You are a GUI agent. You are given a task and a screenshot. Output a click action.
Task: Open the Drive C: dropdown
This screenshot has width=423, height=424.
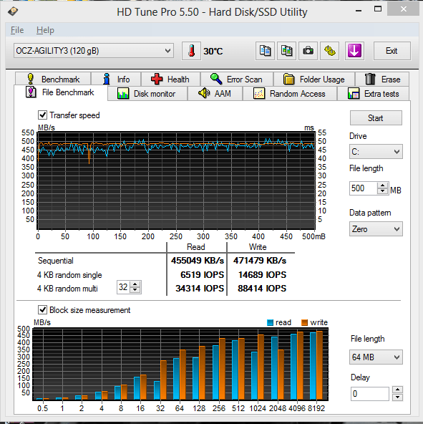376,151
